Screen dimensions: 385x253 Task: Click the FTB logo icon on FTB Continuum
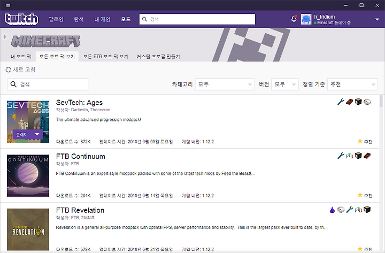pos(349,156)
